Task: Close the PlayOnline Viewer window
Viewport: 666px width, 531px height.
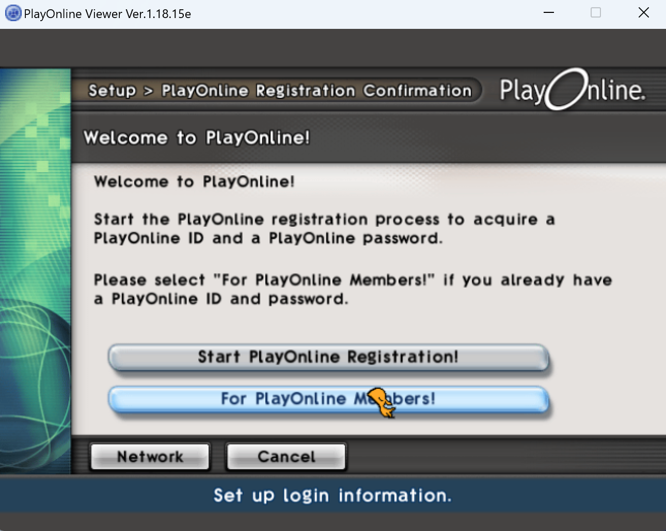Action: coord(643,13)
